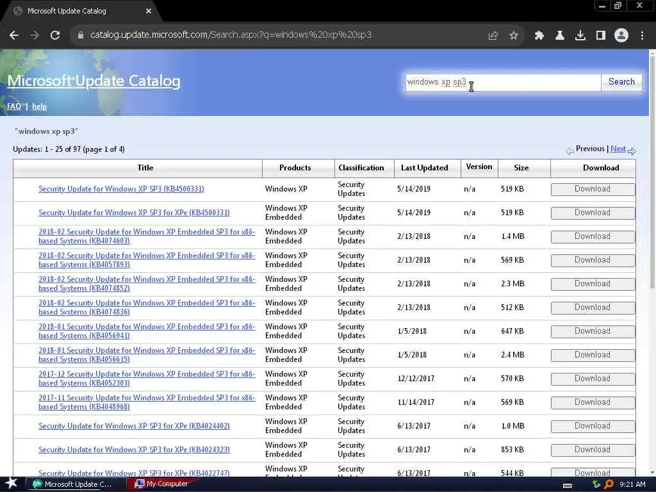Go to the Next results page
This screenshot has width=656, height=492.
tap(618, 149)
